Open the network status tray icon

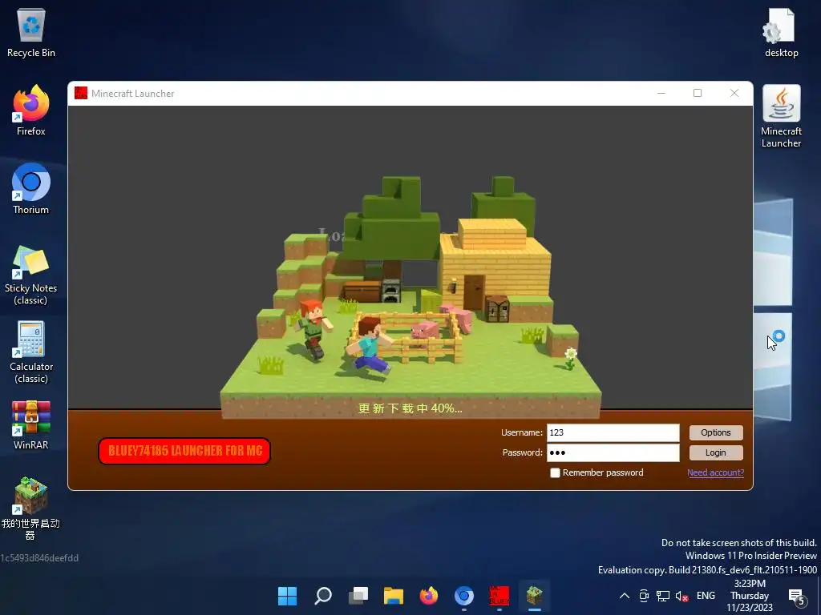[x=663, y=596]
